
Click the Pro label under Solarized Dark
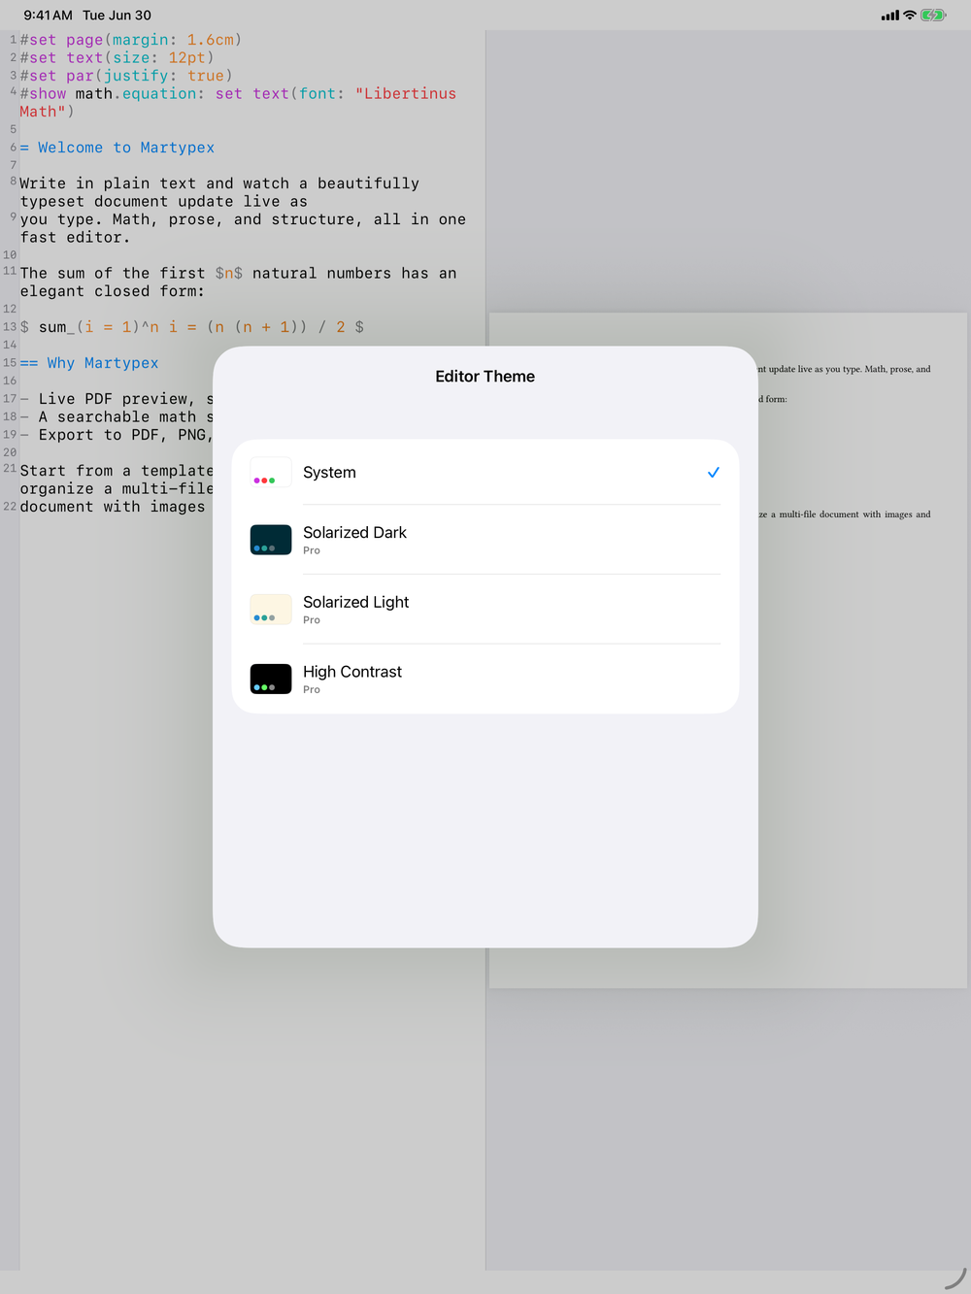tap(312, 550)
